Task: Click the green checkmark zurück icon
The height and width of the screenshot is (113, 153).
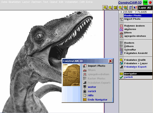Action: (121, 77)
